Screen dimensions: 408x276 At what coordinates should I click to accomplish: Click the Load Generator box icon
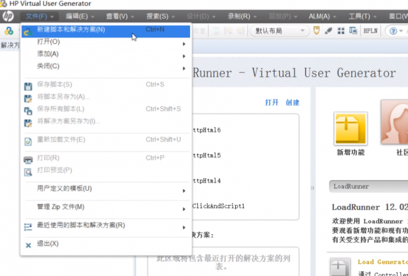click(x=340, y=267)
